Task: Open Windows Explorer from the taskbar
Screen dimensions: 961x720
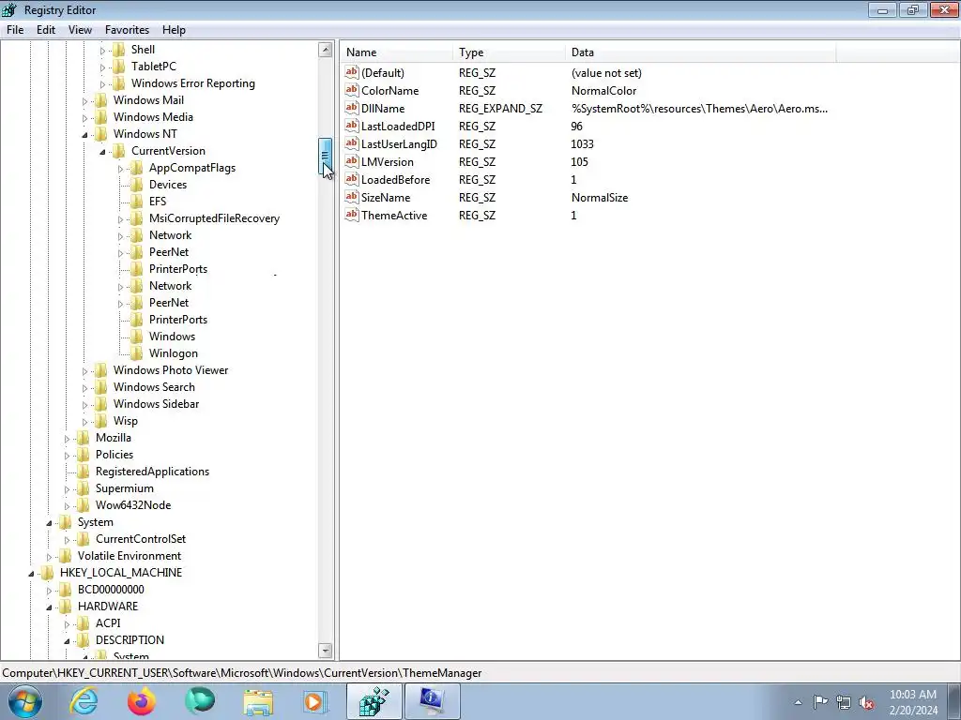Action: [x=258, y=701]
